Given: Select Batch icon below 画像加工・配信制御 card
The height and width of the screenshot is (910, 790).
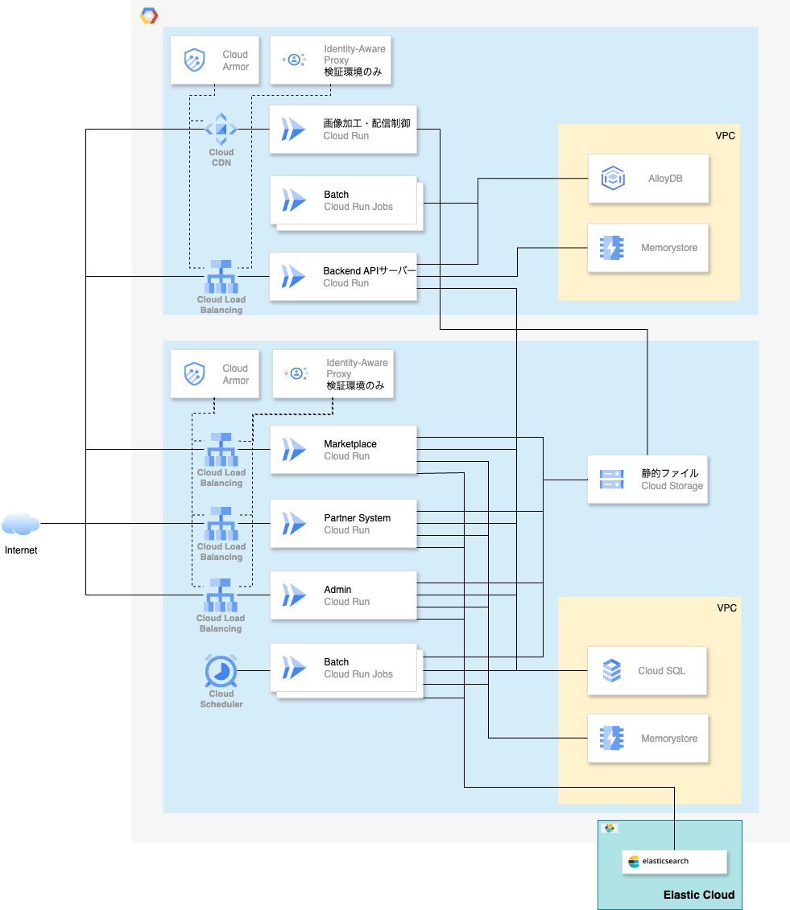Looking at the screenshot, I should pos(294,200).
